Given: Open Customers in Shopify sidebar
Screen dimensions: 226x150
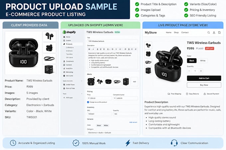Looking at the screenshot, I should [x=68, y=61].
